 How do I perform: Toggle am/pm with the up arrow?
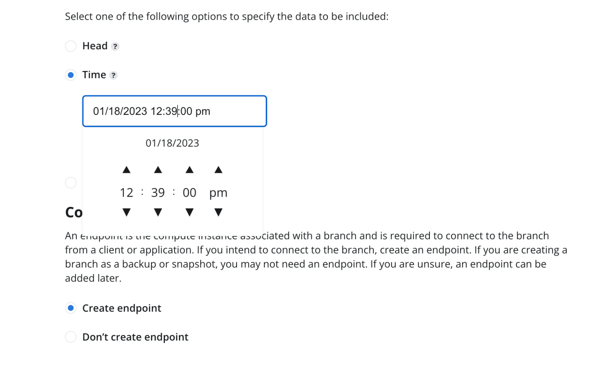218,170
